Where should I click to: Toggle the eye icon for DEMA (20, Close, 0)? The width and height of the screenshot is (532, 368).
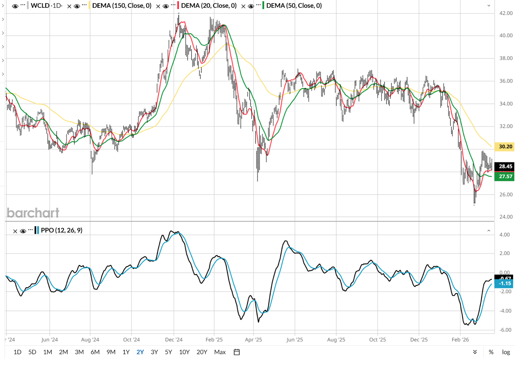coord(166,6)
